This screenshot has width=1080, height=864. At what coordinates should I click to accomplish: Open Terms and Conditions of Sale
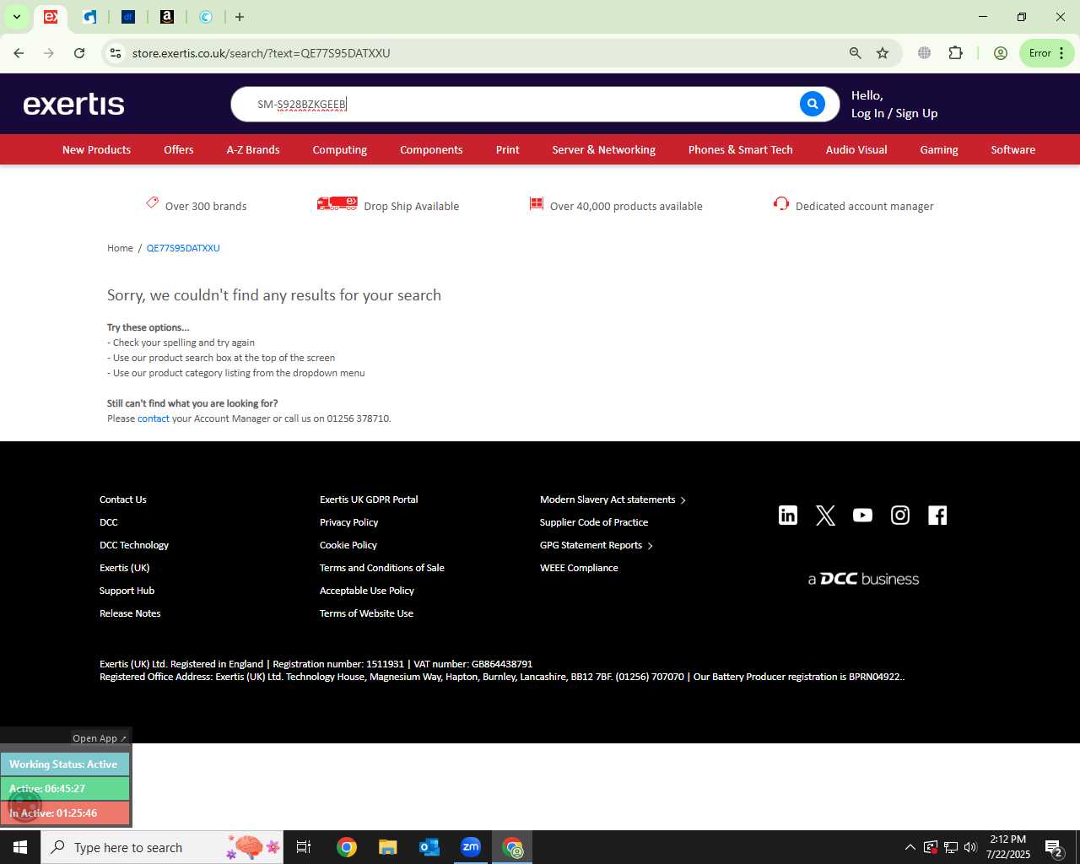pos(382,568)
